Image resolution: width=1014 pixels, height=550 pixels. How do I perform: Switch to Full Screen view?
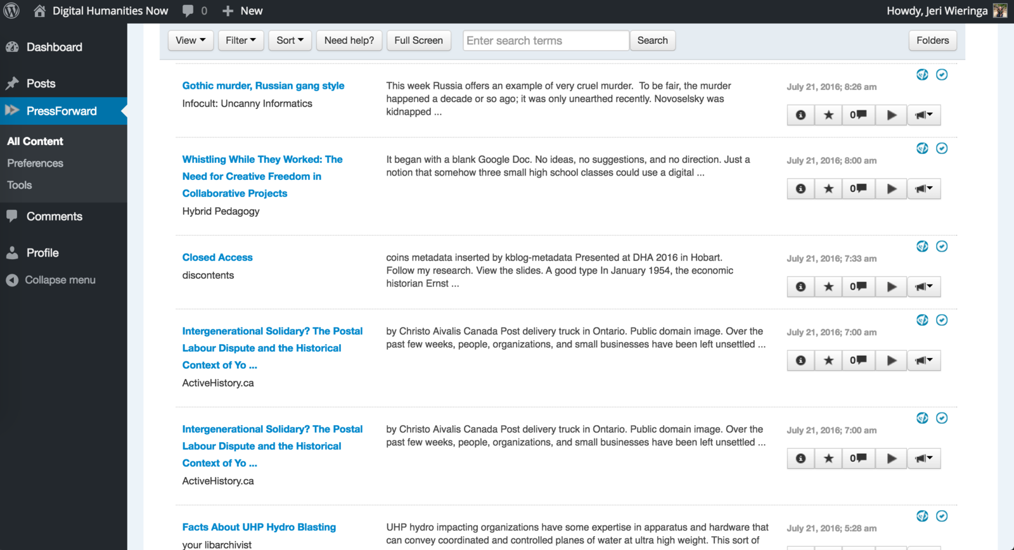(418, 41)
